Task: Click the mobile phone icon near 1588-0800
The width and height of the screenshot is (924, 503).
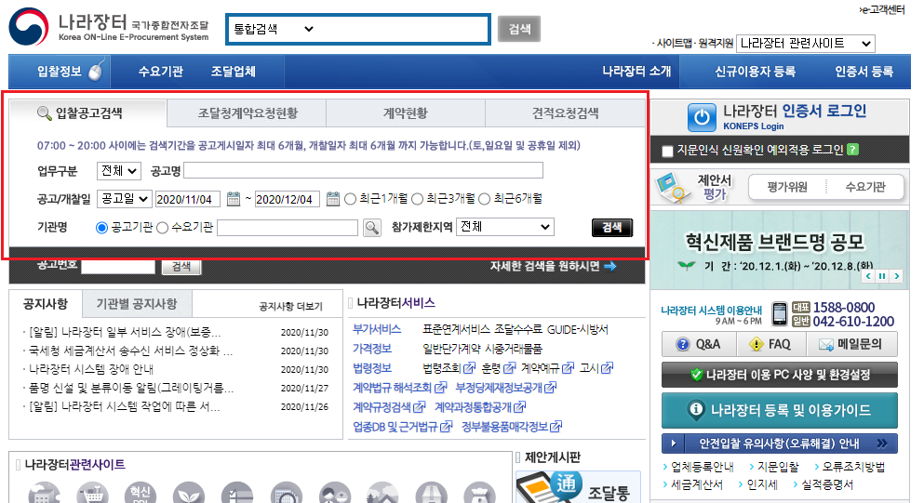Action: [779, 314]
